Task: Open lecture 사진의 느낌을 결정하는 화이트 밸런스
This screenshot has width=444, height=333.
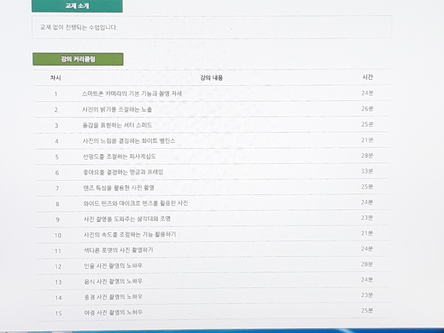Action: tap(129, 141)
